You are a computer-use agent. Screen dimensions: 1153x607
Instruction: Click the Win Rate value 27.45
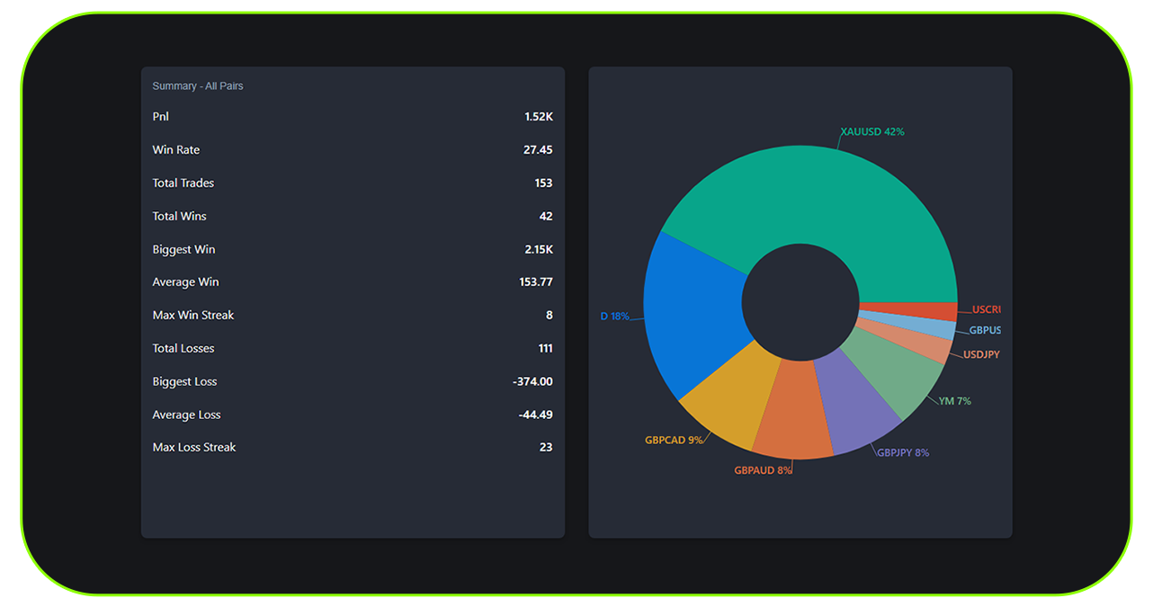pyautogui.click(x=538, y=149)
